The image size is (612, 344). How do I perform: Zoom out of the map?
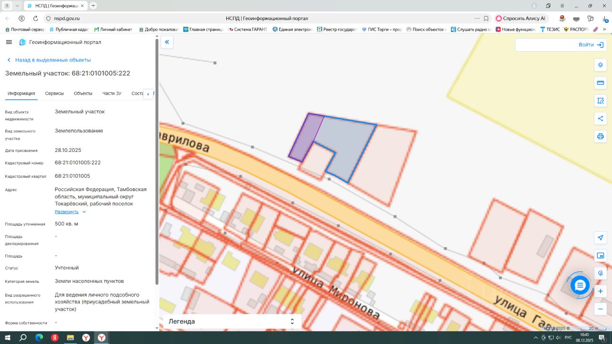(x=601, y=309)
